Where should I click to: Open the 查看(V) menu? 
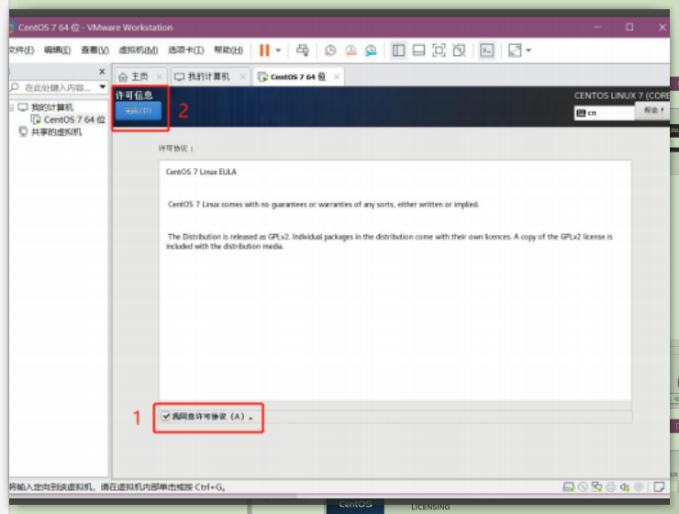95,50
